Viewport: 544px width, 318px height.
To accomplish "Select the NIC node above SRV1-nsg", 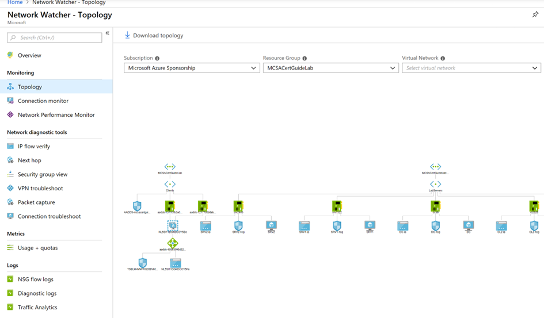I will 337,206.
